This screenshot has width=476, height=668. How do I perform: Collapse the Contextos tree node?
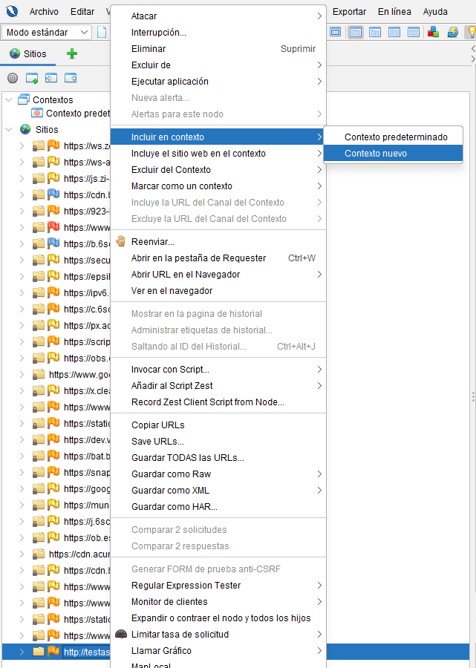pos(8,99)
